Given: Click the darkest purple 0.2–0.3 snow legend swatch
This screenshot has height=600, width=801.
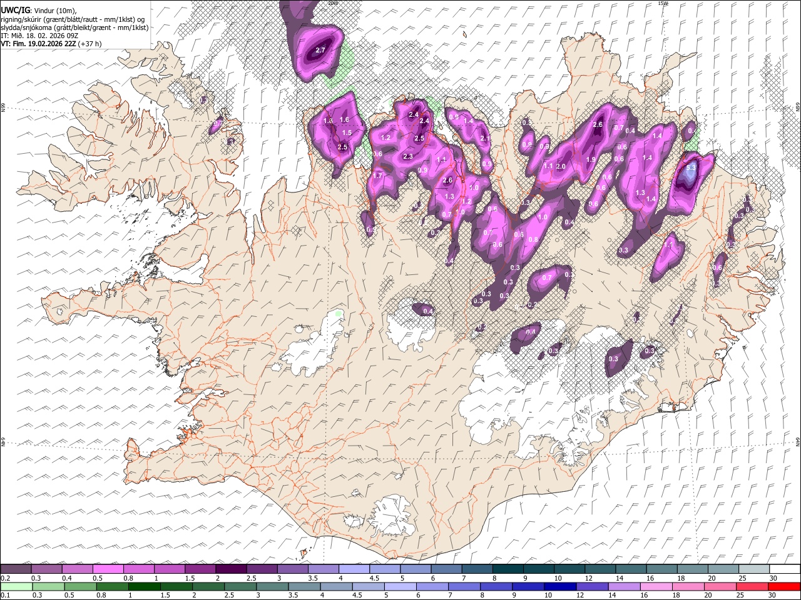Looking at the screenshot, I should [x=16, y=569].
